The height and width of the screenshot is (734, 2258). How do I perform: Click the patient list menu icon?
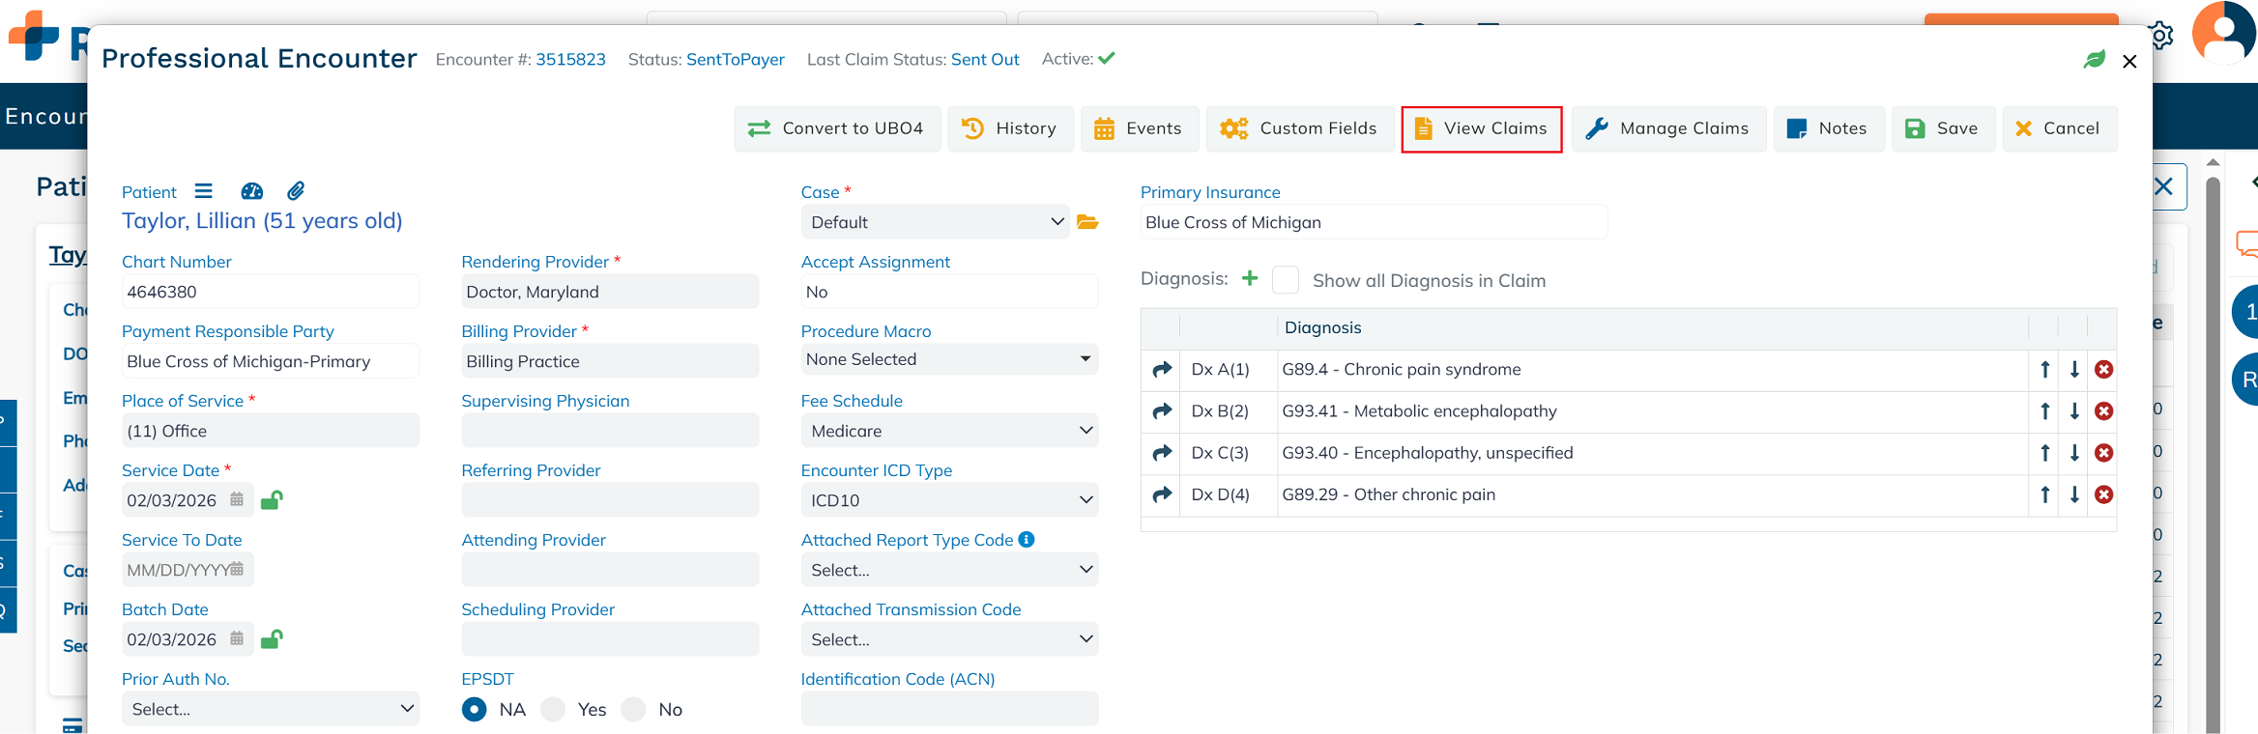tap(203, 191)
